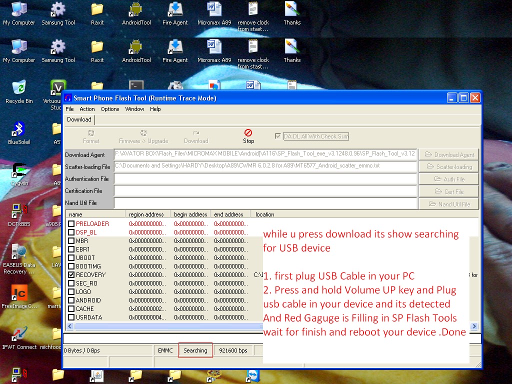Click the Nand Util File field

(265, 203)
